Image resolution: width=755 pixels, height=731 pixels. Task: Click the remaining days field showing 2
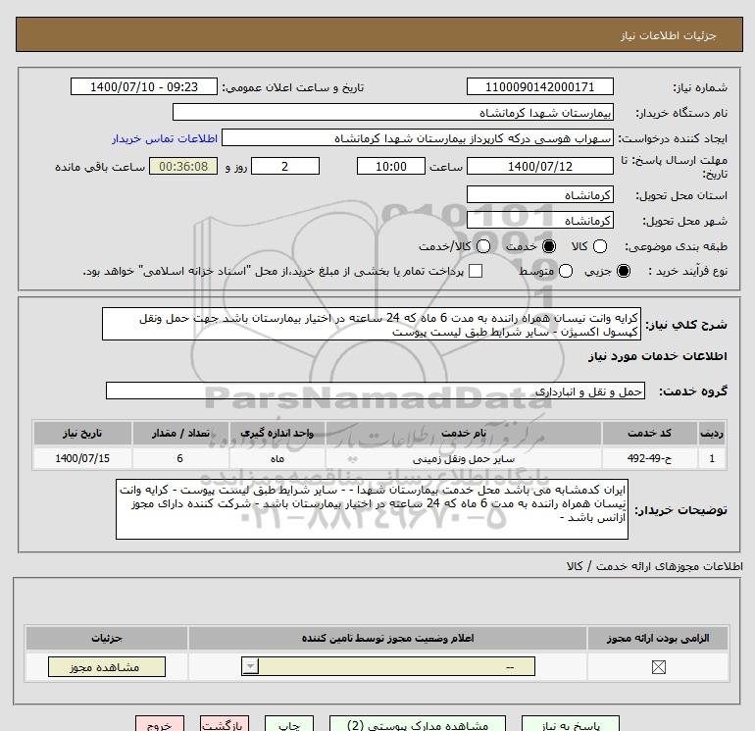tap(285, 166)
